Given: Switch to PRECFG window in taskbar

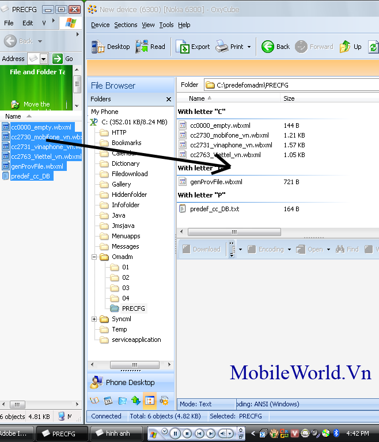Looking at the screenshot, I should pos(62,433).
